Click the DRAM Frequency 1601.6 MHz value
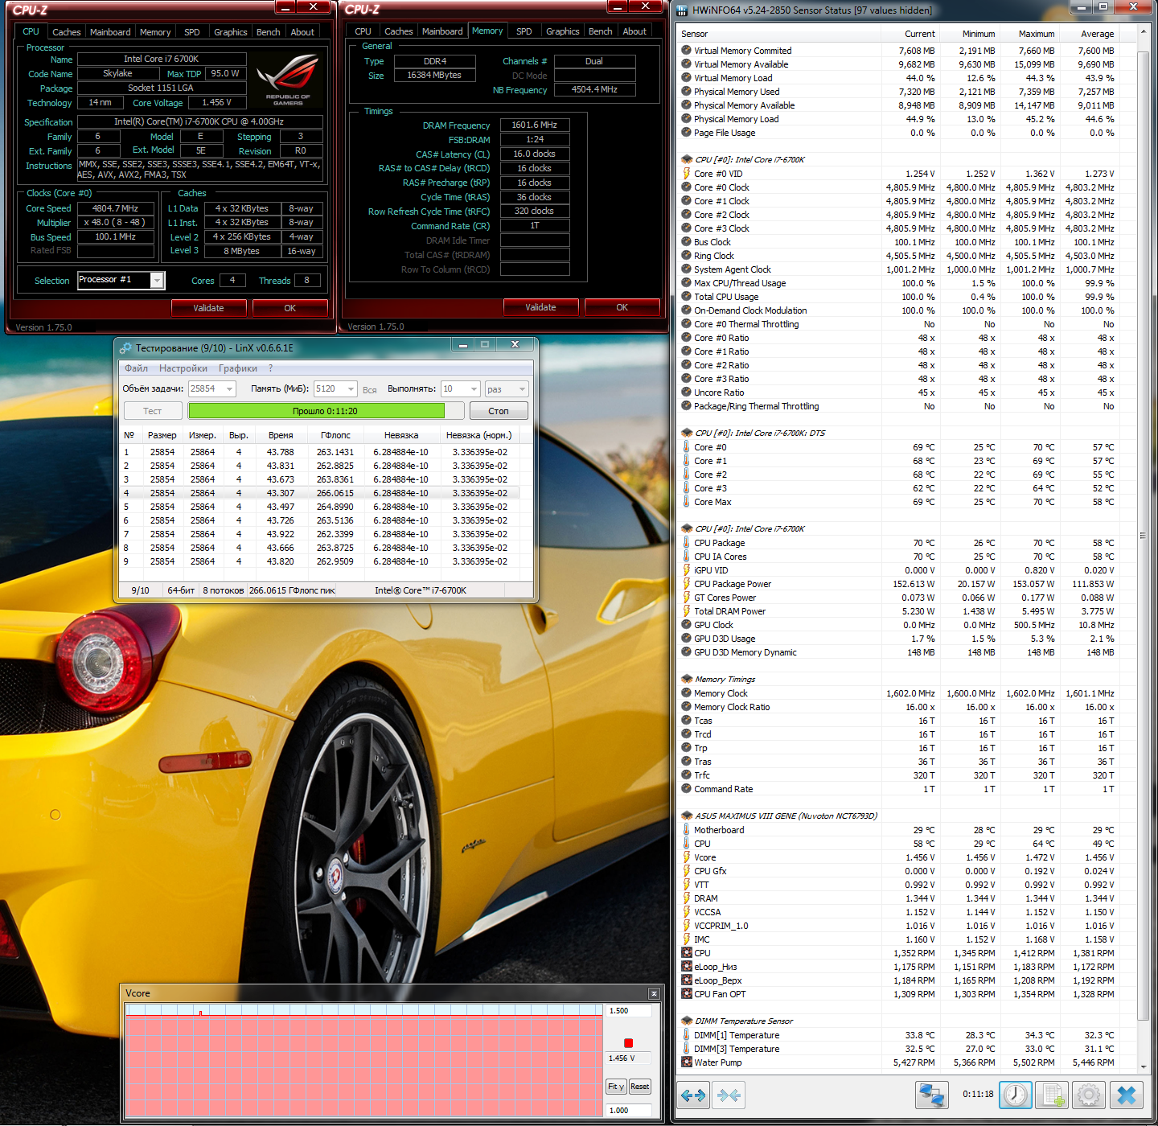 535,125
